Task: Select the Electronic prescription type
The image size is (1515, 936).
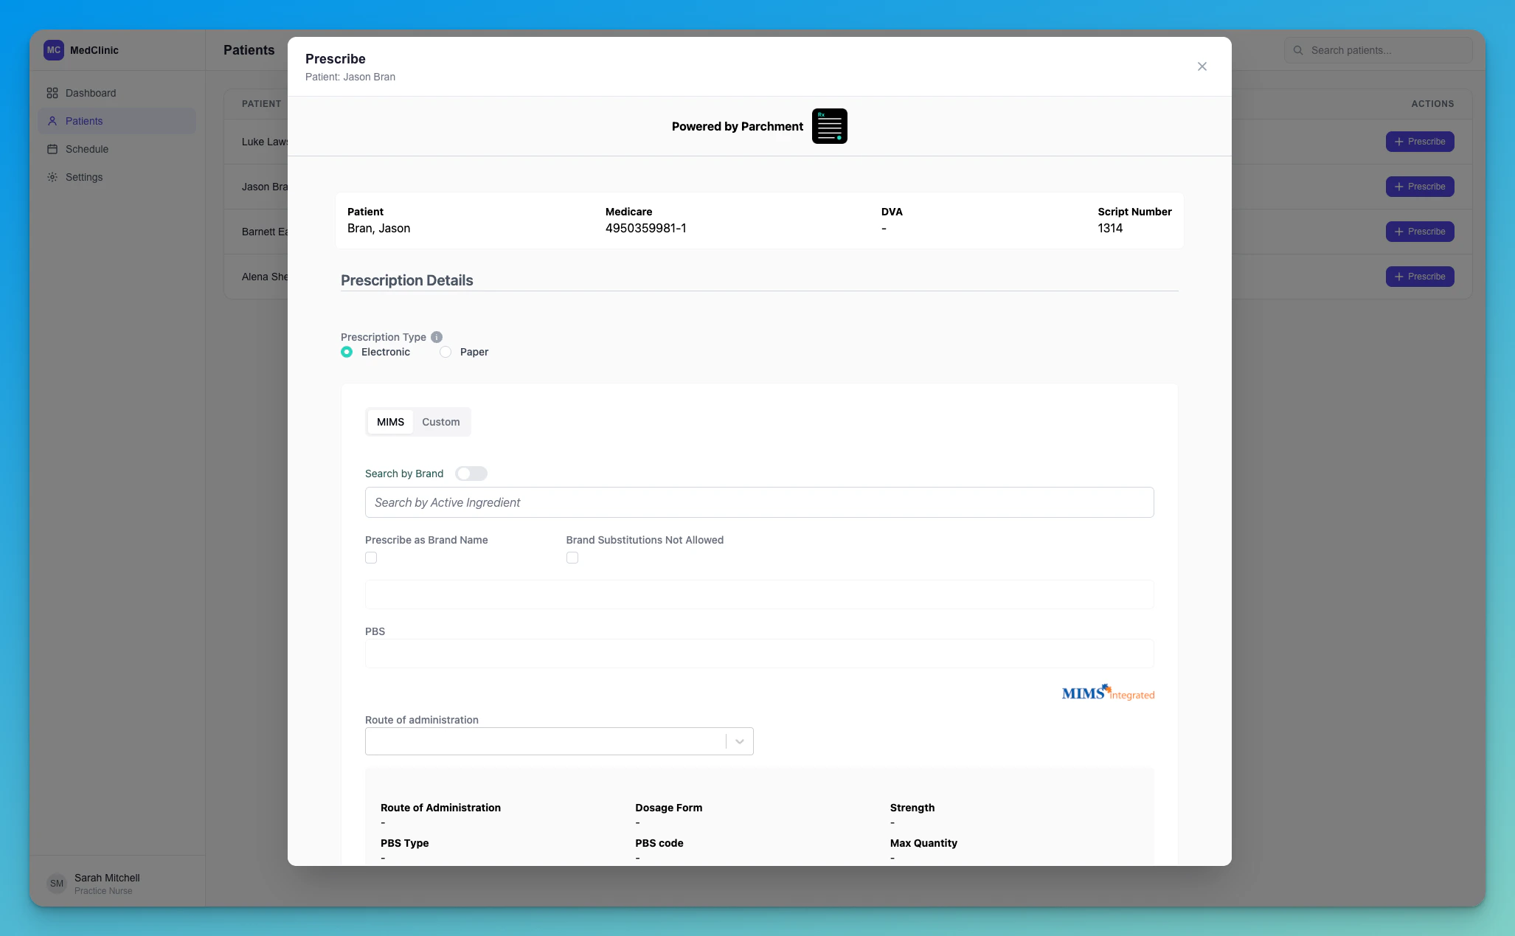Action: (x=347, y=352)
